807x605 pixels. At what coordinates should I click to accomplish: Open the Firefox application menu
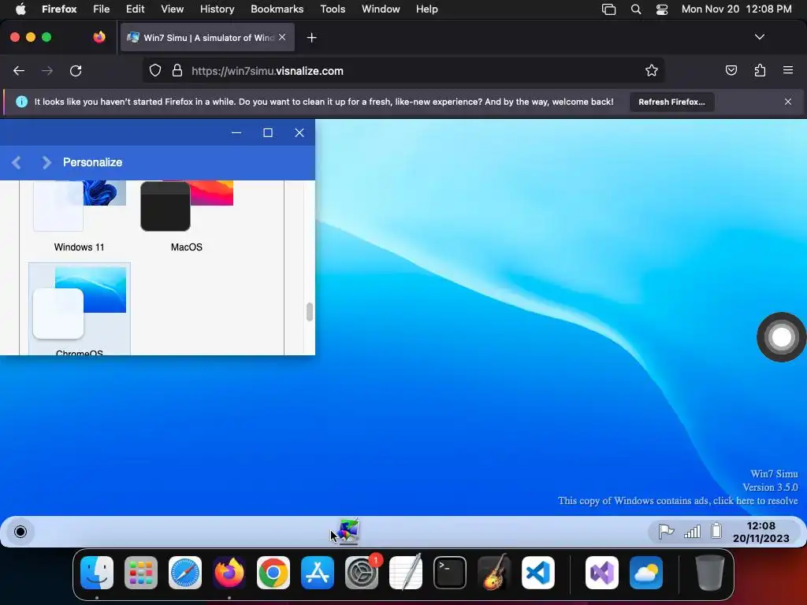(59, 9)
